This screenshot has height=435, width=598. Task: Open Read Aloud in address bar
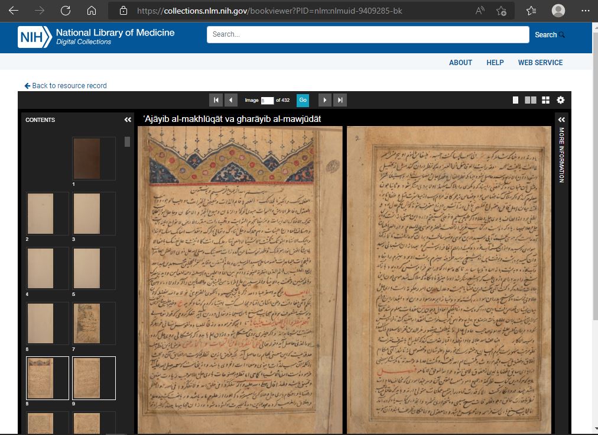[x=480, y=11]
